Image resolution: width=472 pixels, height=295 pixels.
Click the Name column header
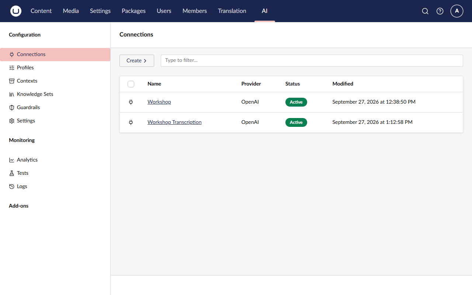pyautogui.click(x=154, y=84)
